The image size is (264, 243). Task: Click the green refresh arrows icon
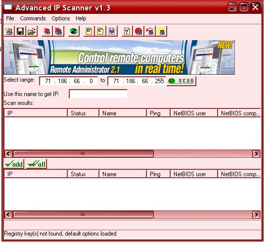(x=74, y=31)
